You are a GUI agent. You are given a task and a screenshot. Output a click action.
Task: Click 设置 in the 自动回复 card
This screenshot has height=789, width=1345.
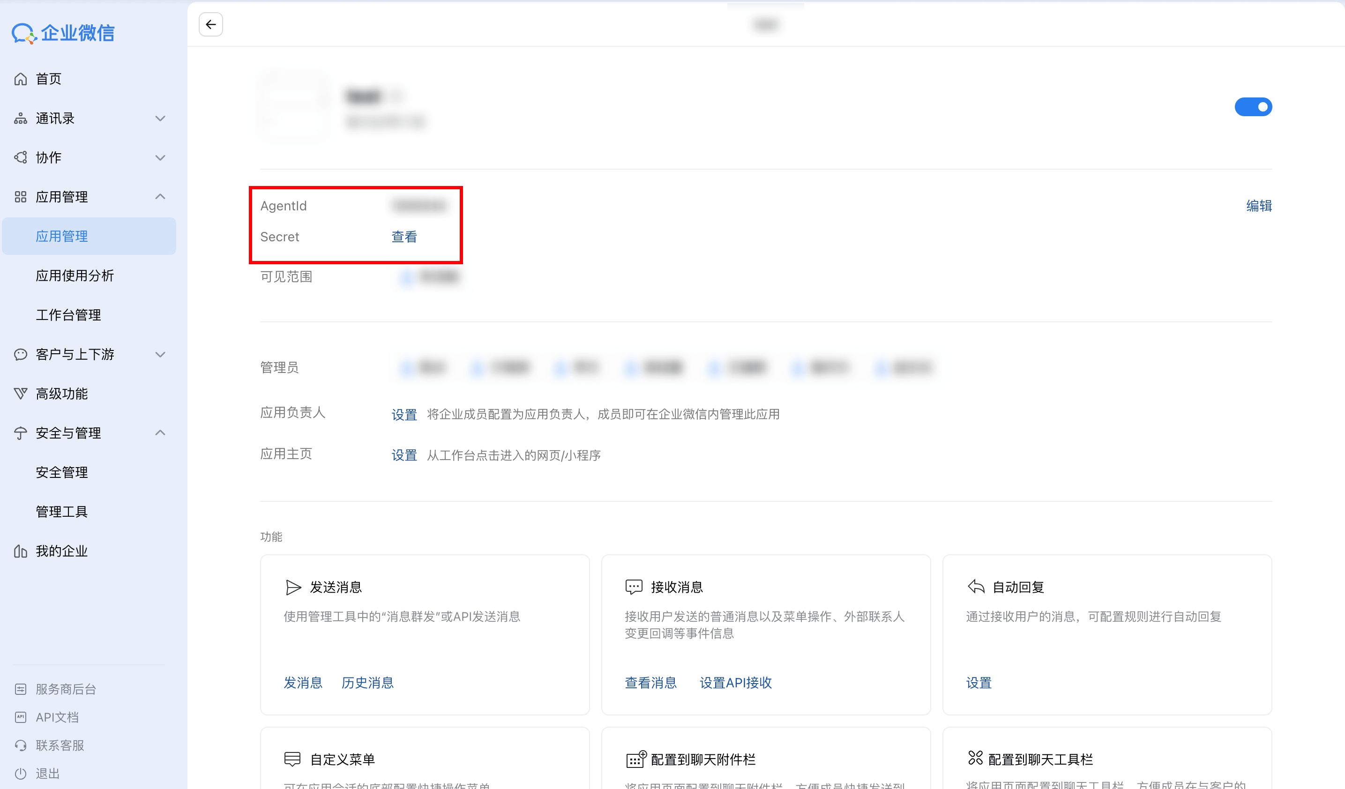(x=979, y=683)
